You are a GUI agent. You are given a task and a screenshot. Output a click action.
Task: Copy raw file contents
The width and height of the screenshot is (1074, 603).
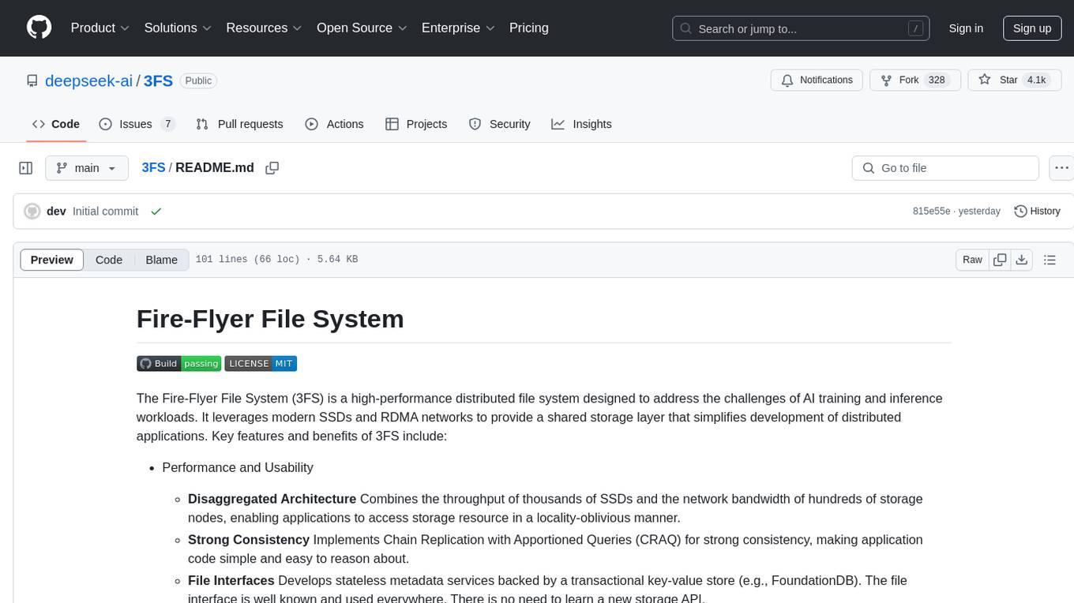point(1000,260)
